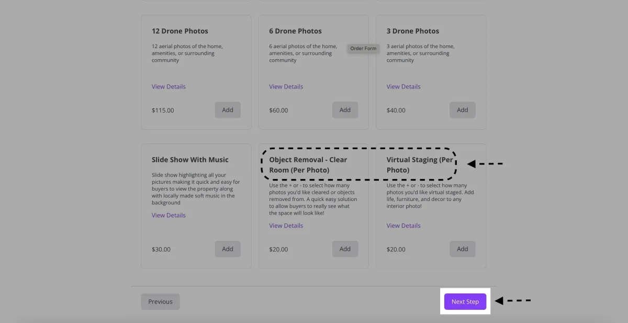Image resolution: width=628 pixels, height=323 pixels.
Task: Add 6 Drone Photos to order
Action: 345,110
